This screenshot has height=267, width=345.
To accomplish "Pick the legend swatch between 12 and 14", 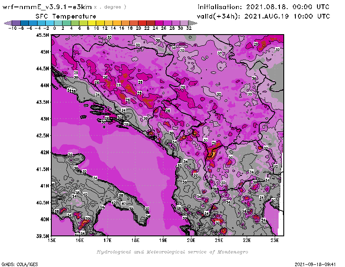I will pyautogui.click(x=109, y=23).
